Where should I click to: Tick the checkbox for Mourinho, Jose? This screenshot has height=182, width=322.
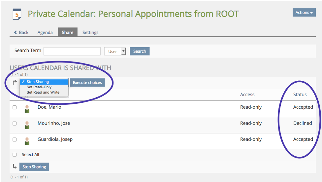point(15,124)
